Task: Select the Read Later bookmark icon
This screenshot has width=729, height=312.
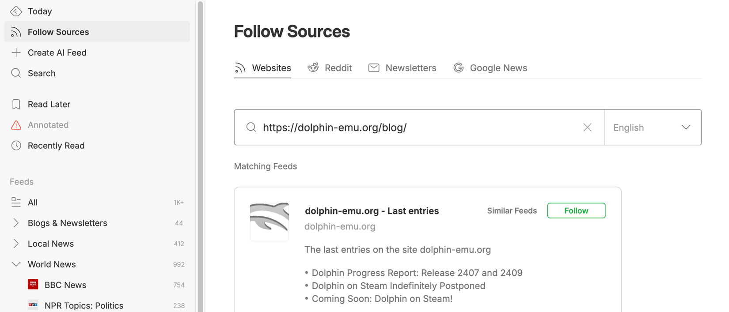Action: (x=16, y=104)
